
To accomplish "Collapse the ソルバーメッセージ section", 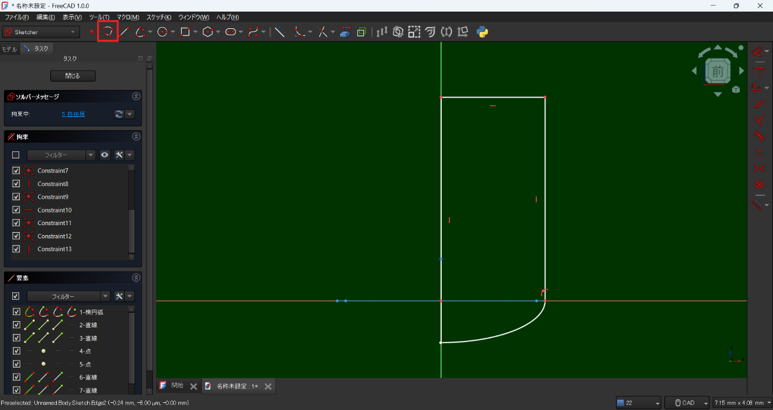I will point(136,97).
